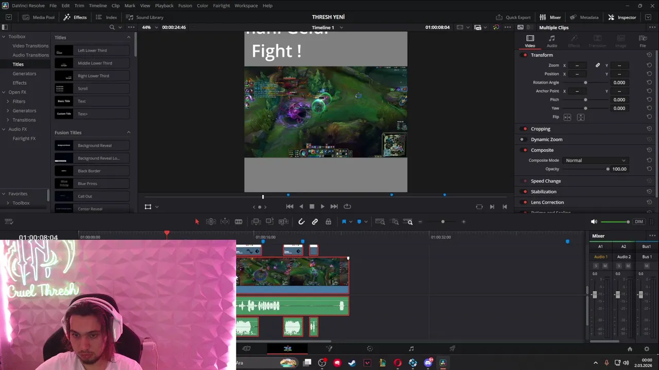
Task: Click the blue Flag clip icon
Action: 344,221
